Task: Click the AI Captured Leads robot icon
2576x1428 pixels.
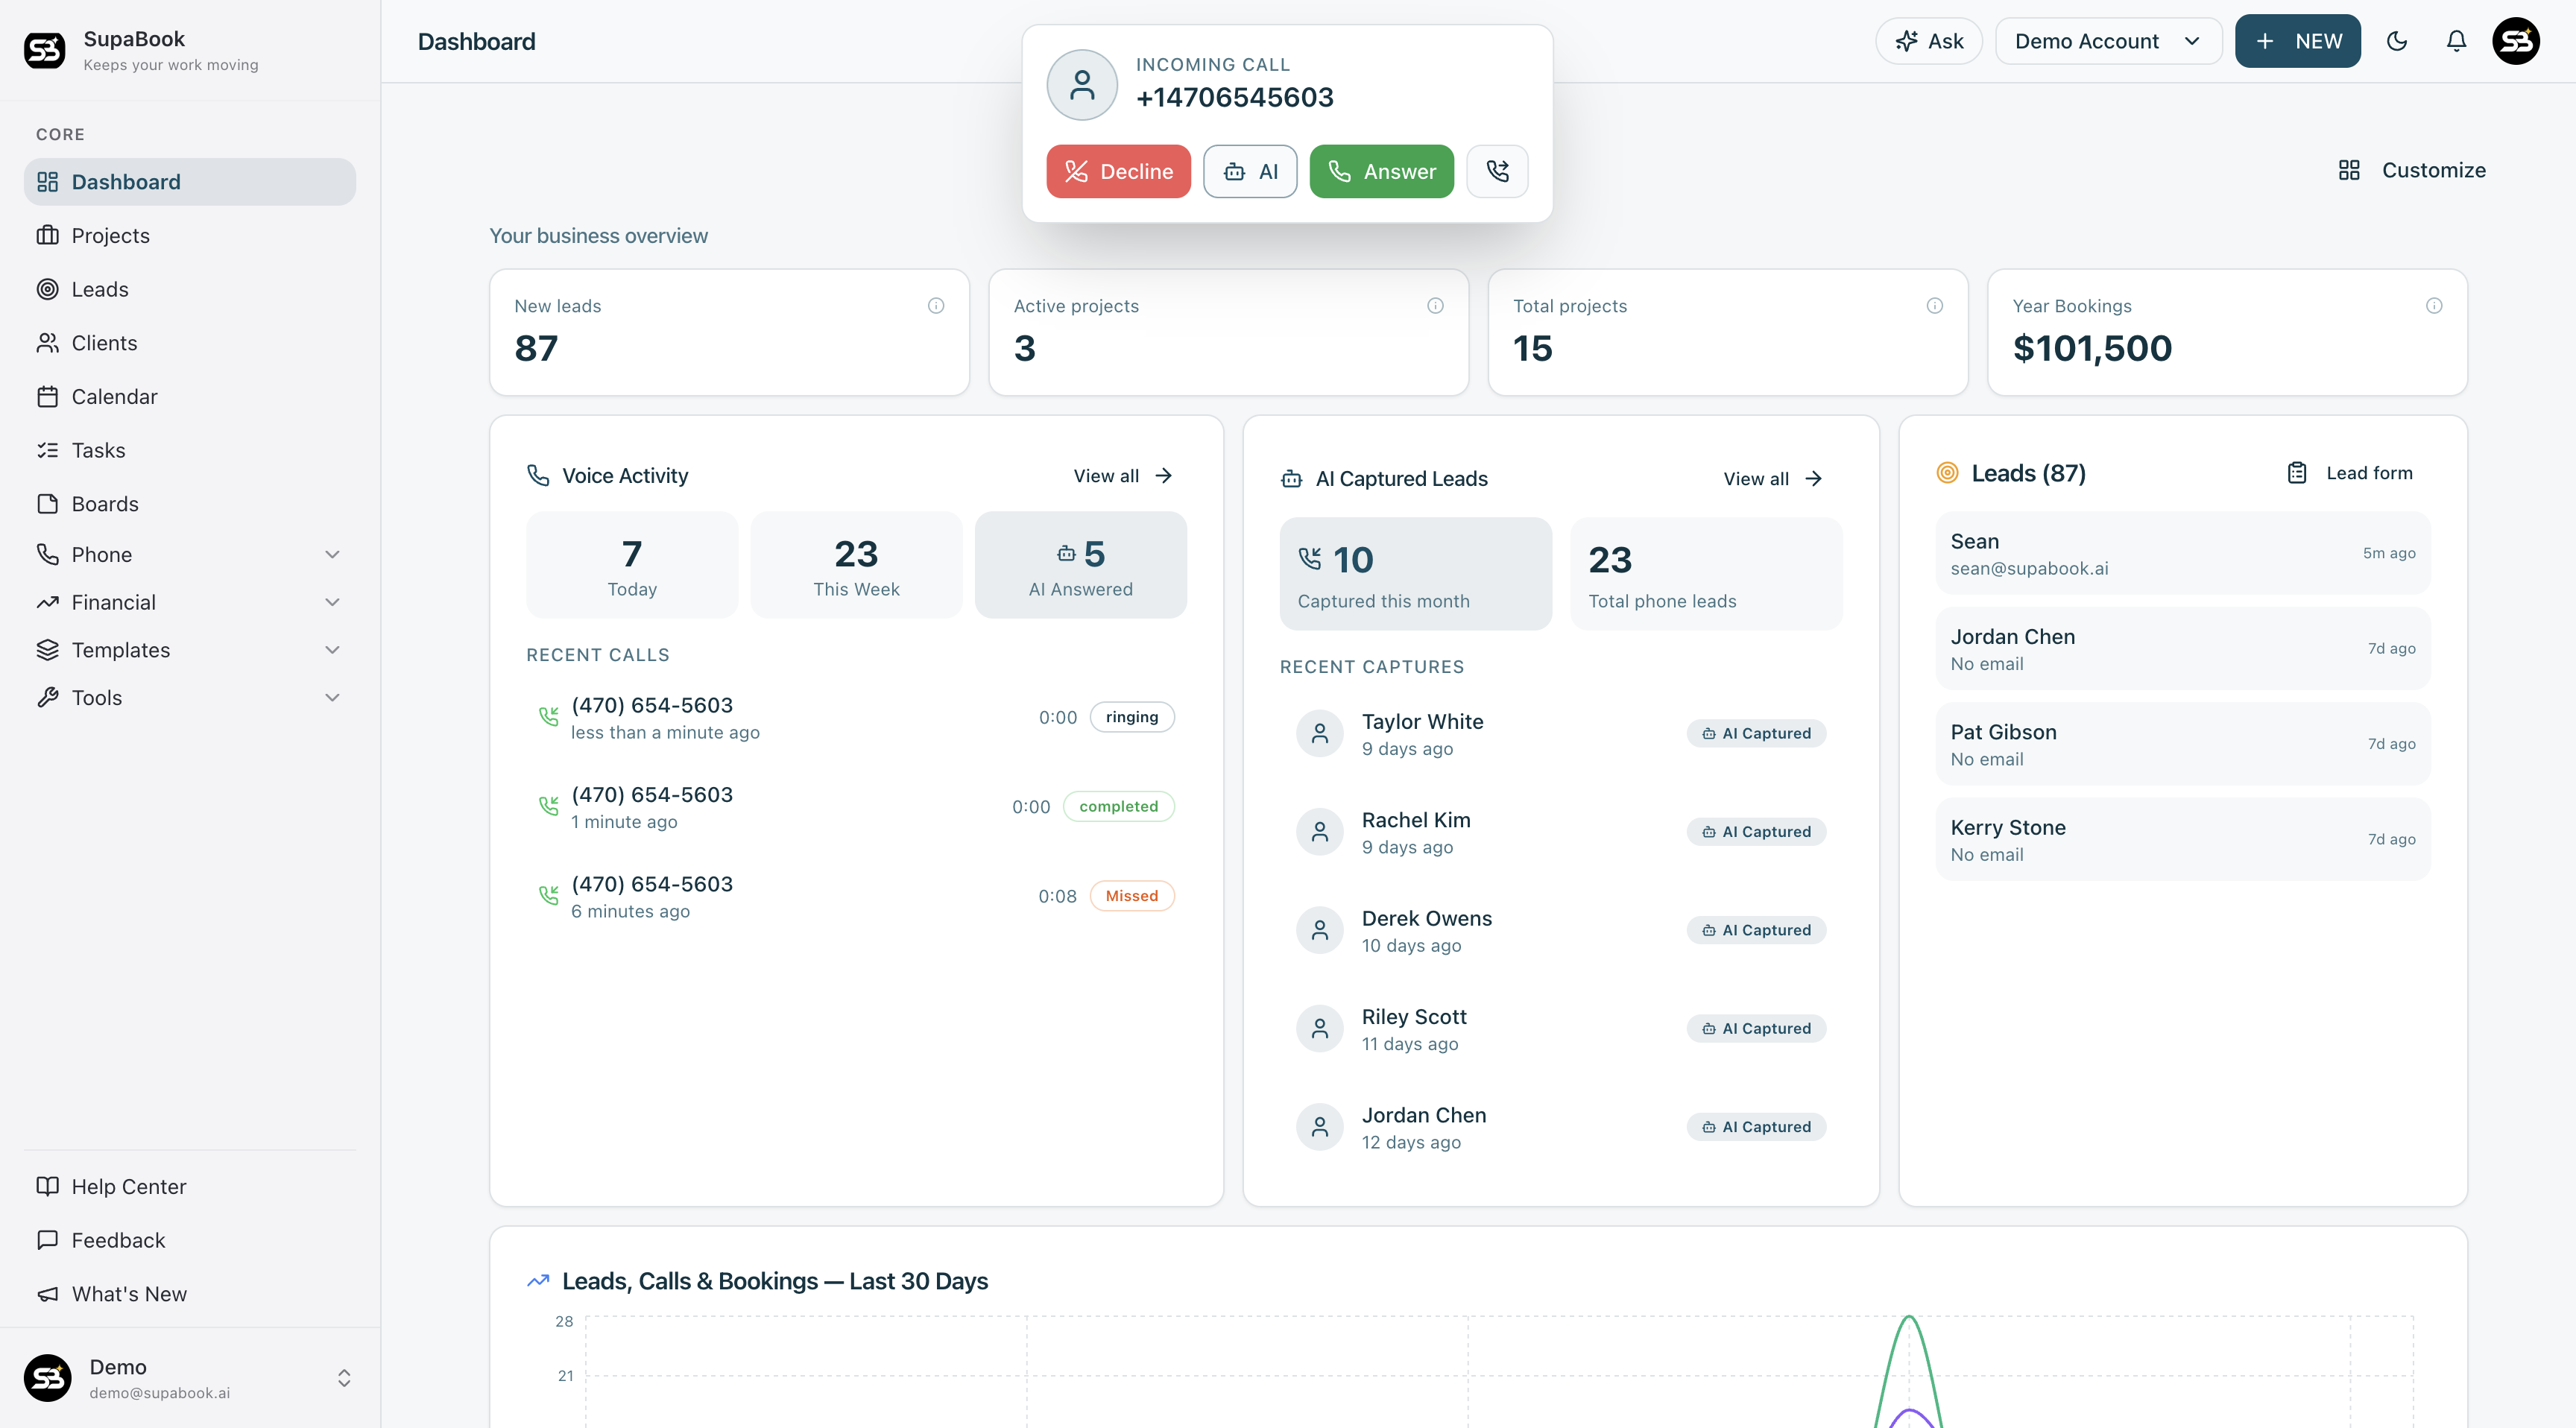Action: click(x=1291, y=479)
